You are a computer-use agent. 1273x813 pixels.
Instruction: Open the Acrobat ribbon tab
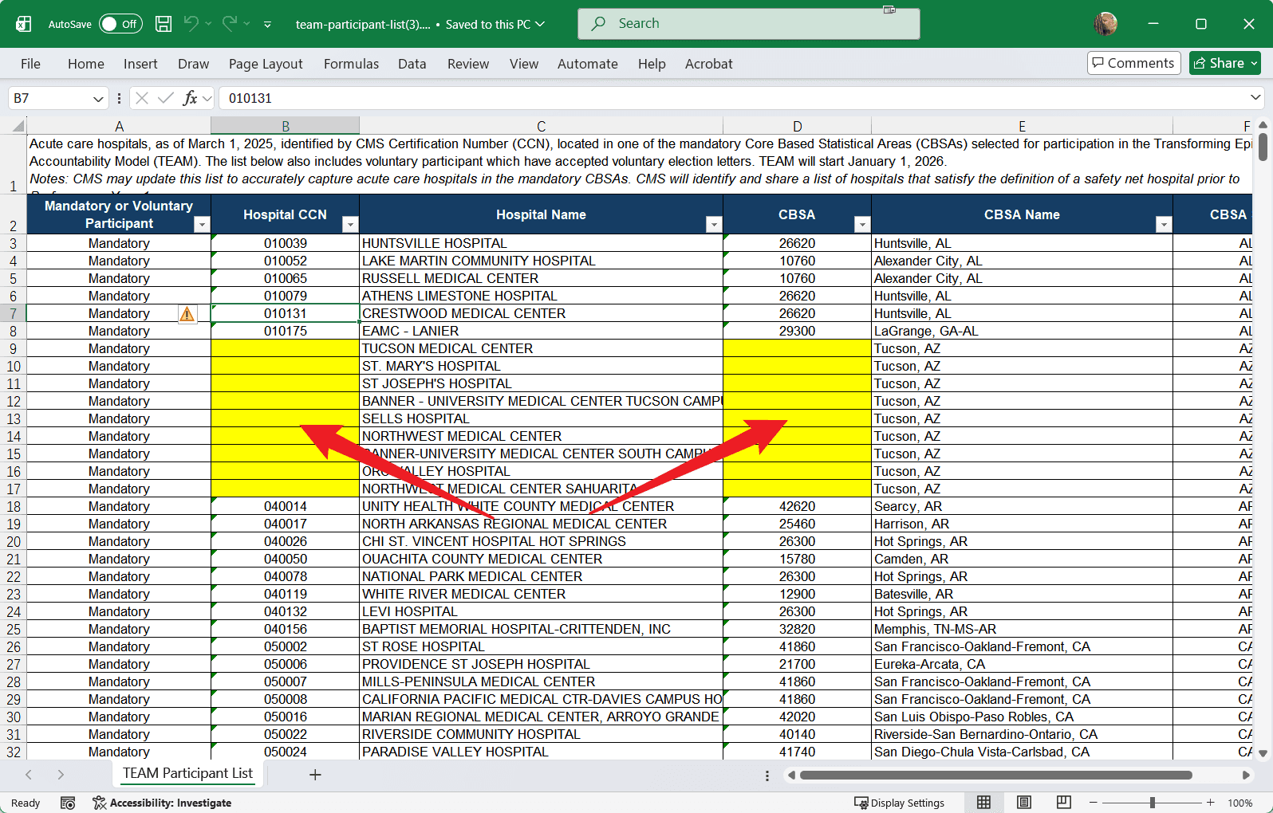(x=708, y=64)
